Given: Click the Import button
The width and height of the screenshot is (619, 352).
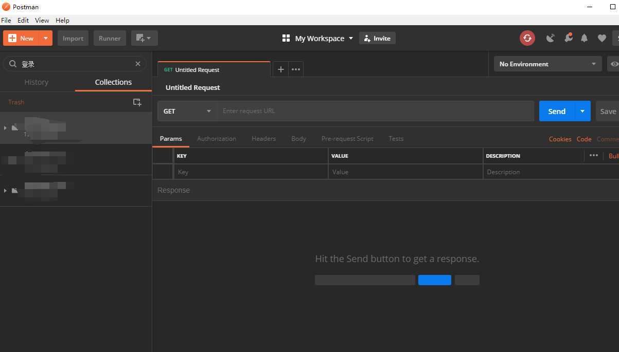Looking at the screenshot, I should click(73, 38).
